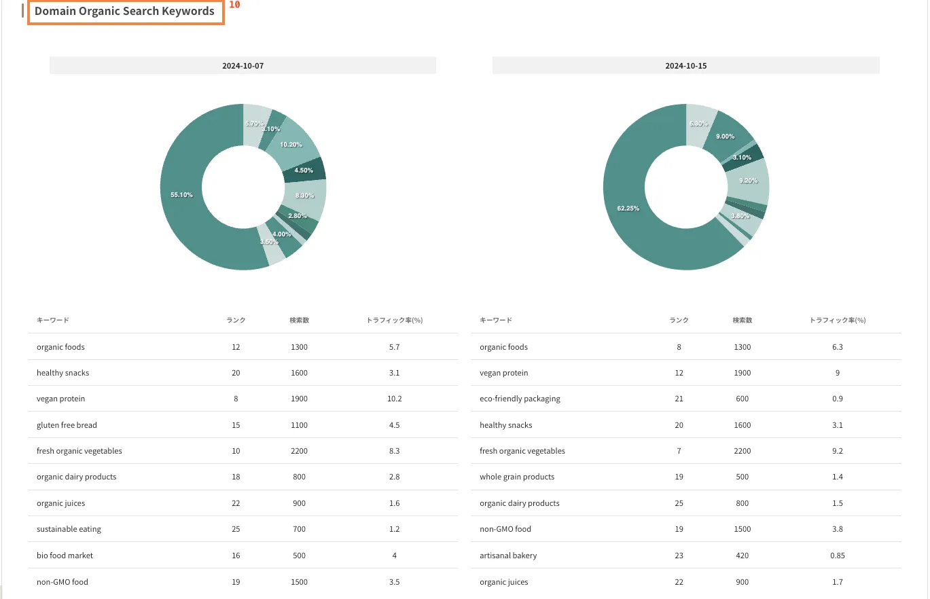
Task: Click the 'bio food market' keyword
Action: click(x=65, y=556)
